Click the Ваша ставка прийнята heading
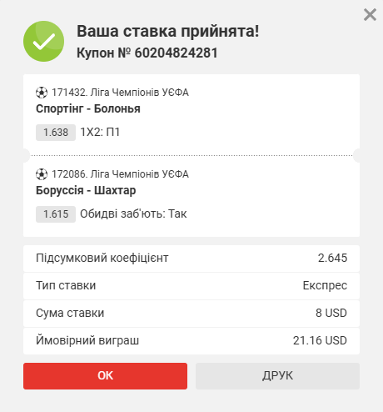The width and height of the screenshot is (383, 412). pyautogui.click(x=168, y=31)
